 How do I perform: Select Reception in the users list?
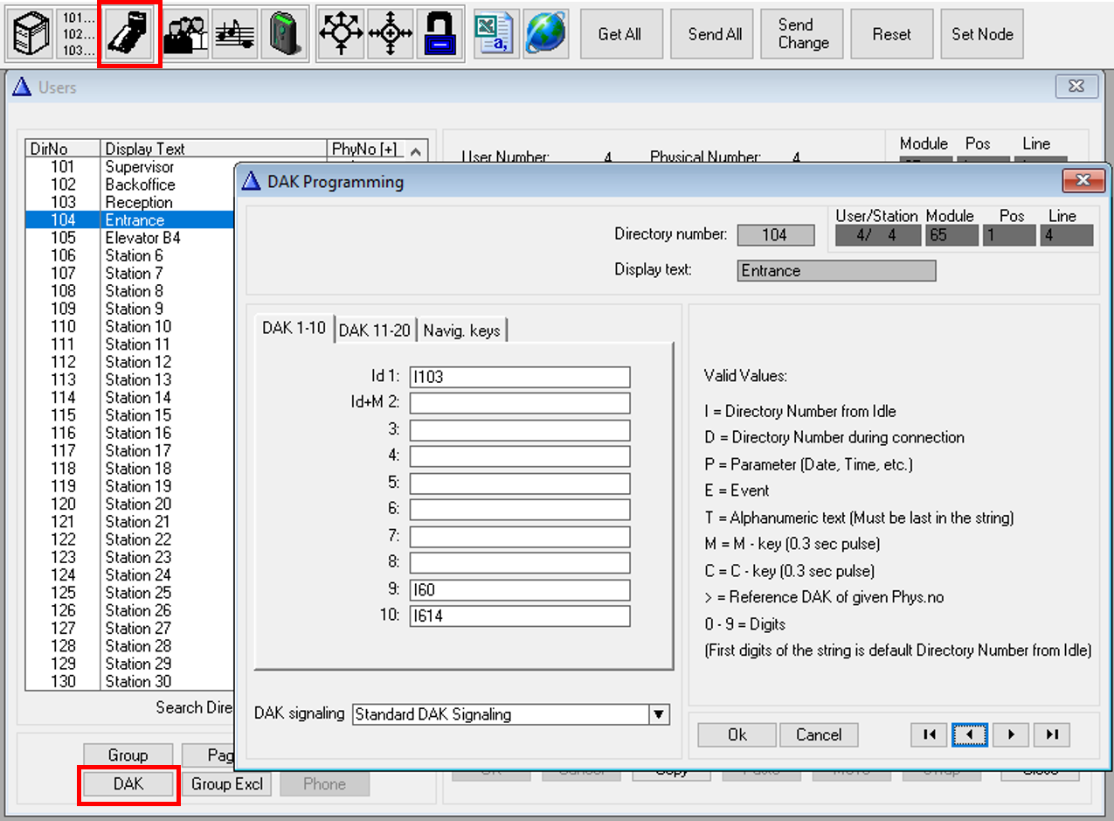click(139, 202)
